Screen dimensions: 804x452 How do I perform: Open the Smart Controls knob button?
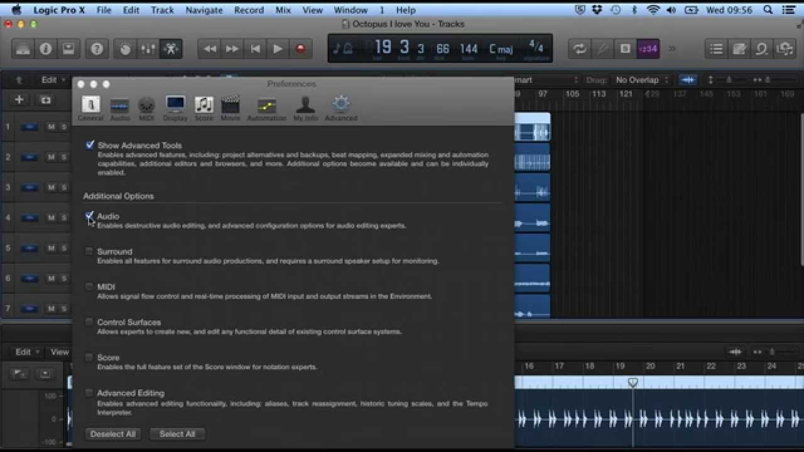pos(125,49)
